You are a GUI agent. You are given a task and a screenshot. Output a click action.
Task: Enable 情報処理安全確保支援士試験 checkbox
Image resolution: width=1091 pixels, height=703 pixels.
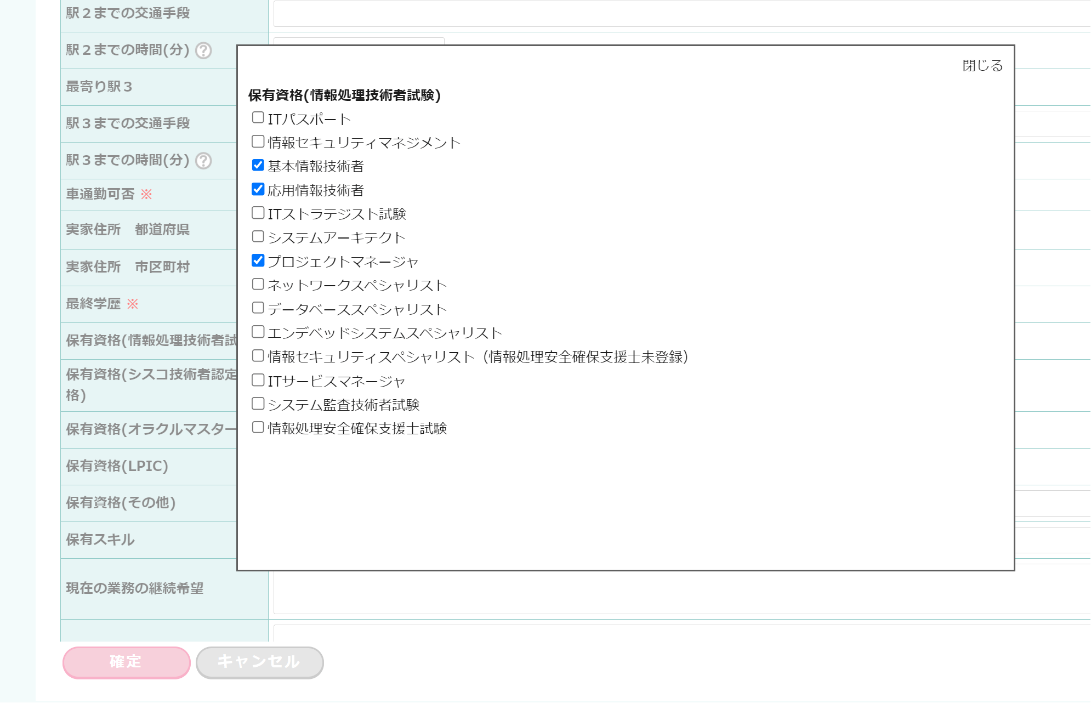click(258, 427)
